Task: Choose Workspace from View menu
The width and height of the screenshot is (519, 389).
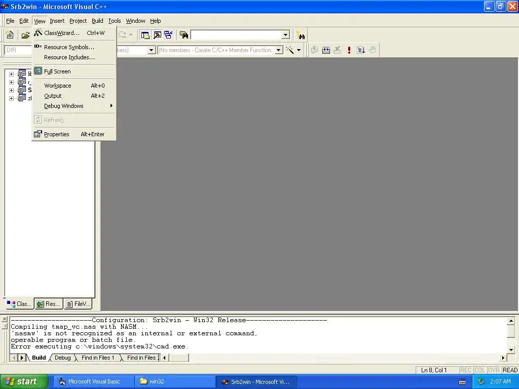Action: 75,86
